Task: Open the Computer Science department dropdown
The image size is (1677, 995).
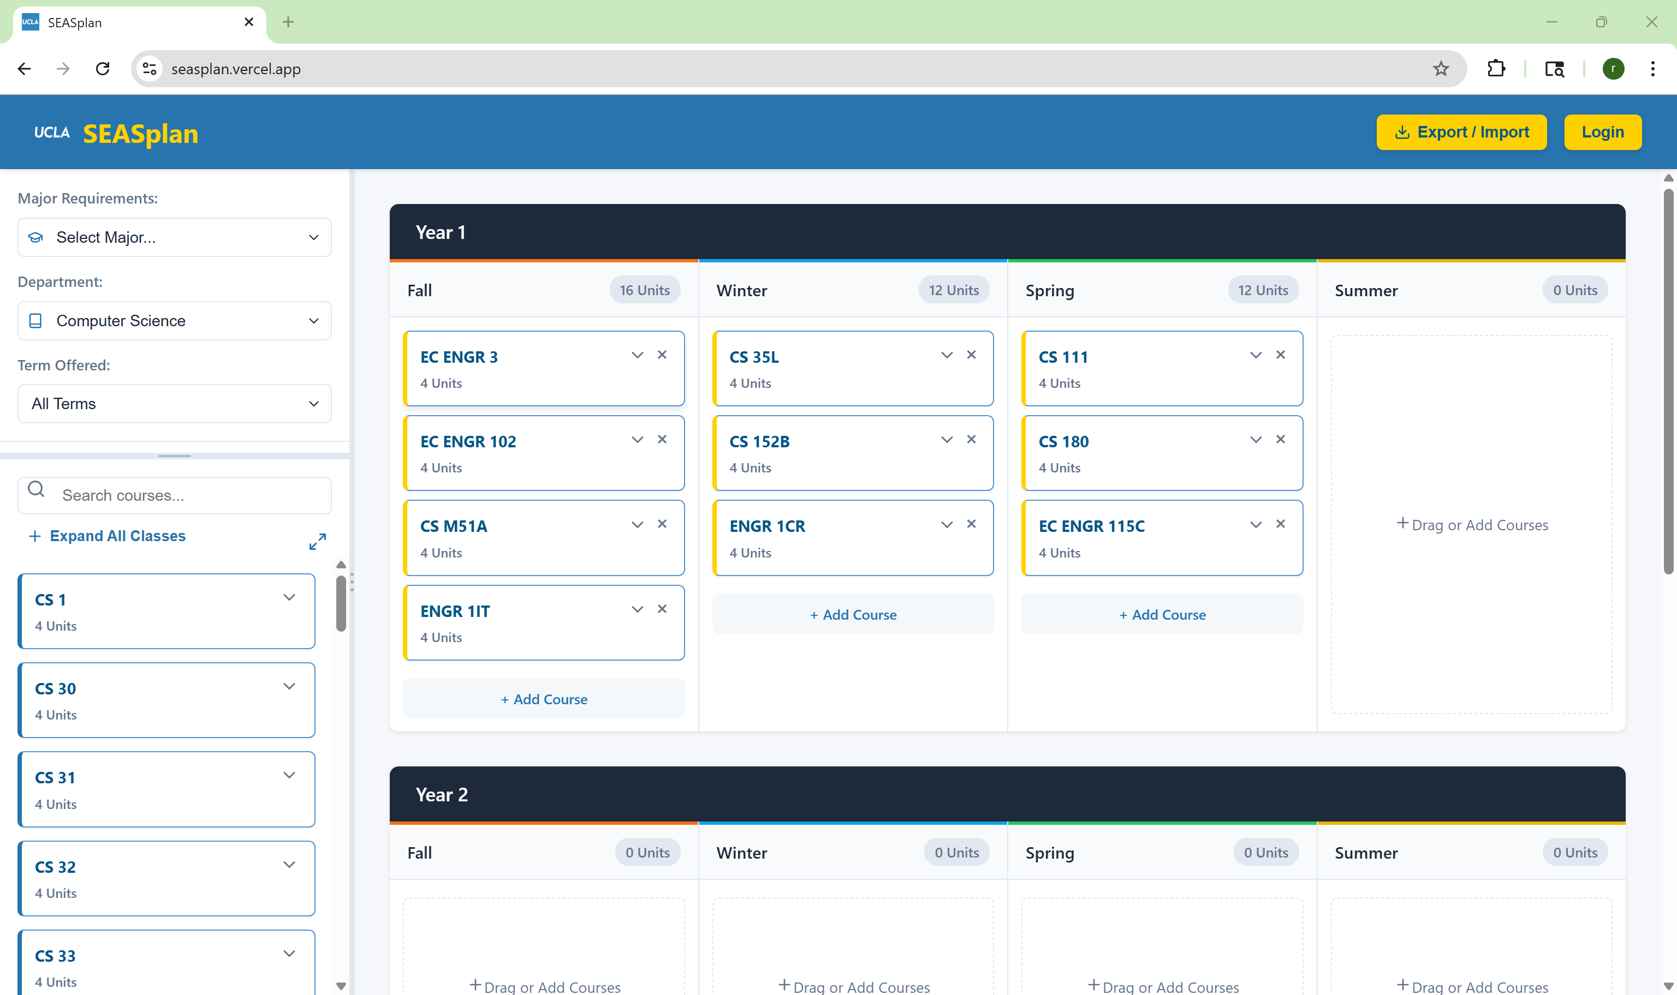Action: (174, 321)
